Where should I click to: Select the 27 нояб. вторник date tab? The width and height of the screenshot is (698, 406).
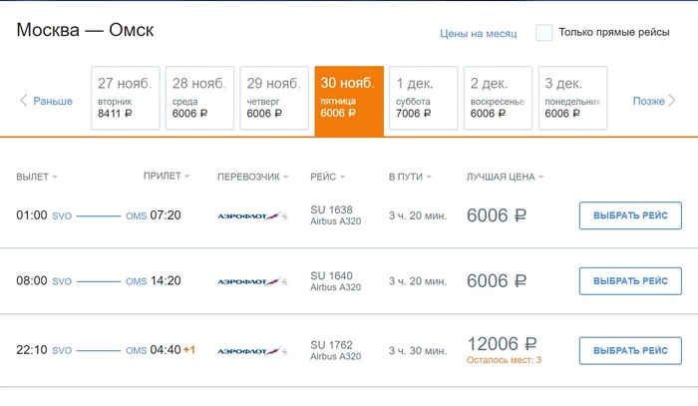(x=125, y=98)
